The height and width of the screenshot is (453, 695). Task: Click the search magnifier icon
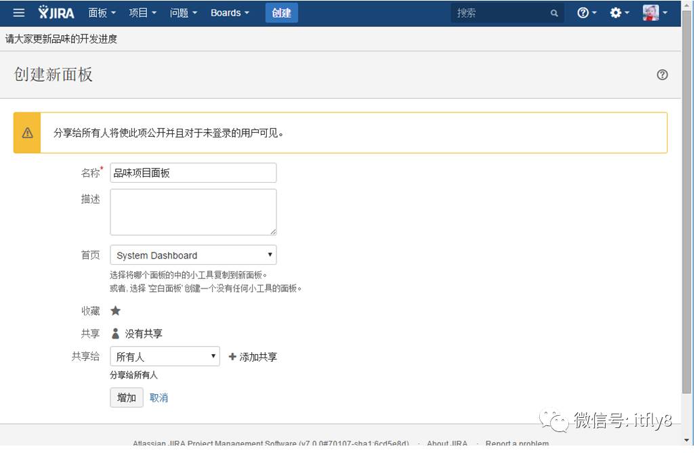[554, 14]
